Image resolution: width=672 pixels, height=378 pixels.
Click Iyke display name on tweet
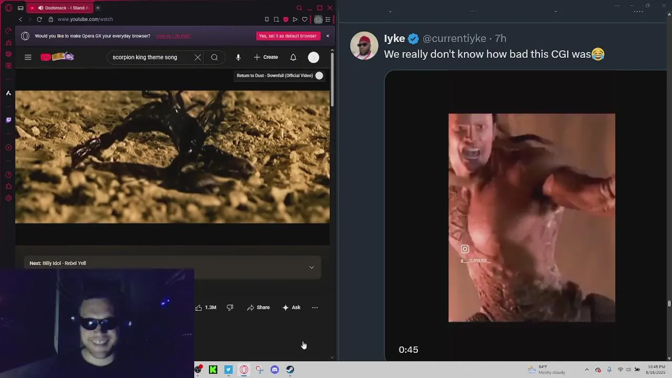click(x=394, y=38)
